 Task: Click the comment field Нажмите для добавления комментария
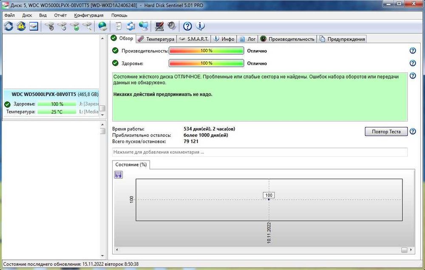point(260,152)
